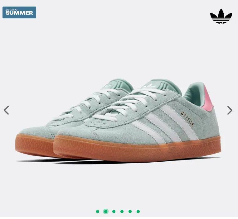Jump to the fifth carousel dot
This screenshot has height=219, width=238.
tap(130, 212)
